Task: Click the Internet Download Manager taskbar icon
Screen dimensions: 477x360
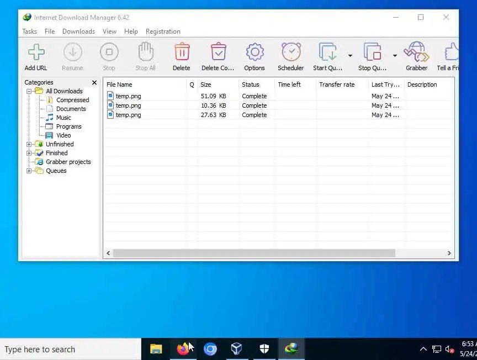Action: tap(291, 349)
